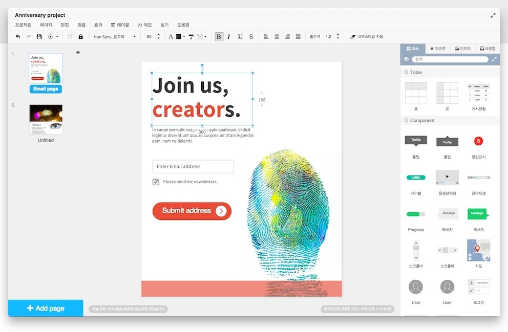Click the padlock lock icon
Screen dimensions: 508x332
coord(81,36)
